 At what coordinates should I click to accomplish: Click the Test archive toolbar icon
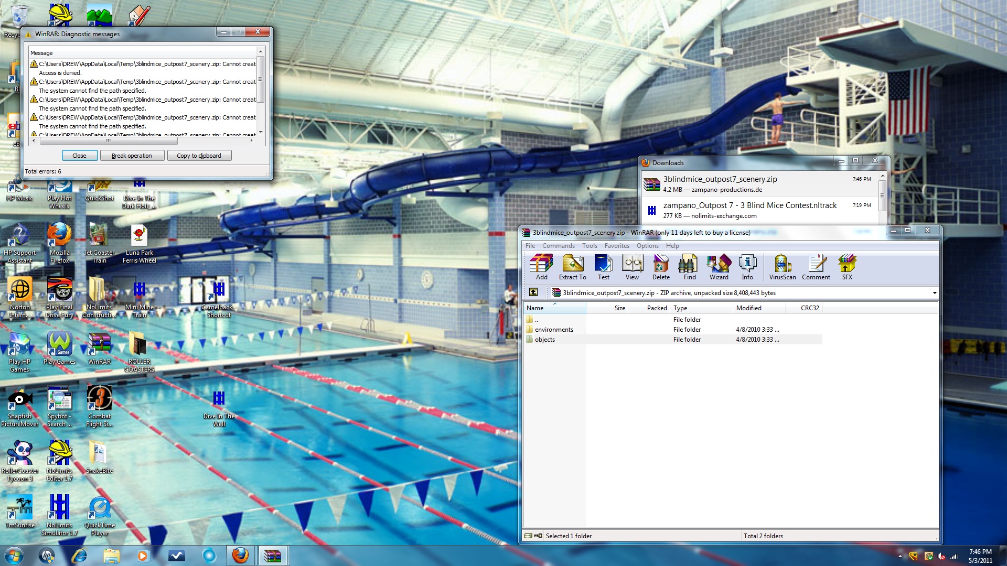[603, 267]
